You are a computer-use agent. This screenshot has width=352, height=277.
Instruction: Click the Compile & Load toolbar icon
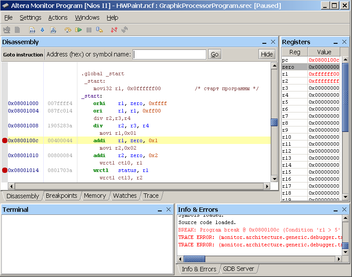tap(53, 30)
